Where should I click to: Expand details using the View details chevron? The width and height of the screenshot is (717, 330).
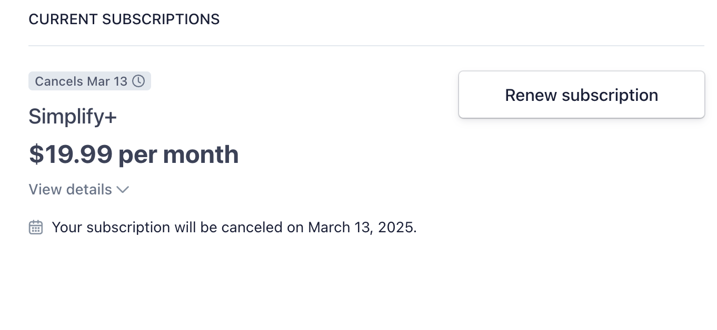click(x=123, y=190)
